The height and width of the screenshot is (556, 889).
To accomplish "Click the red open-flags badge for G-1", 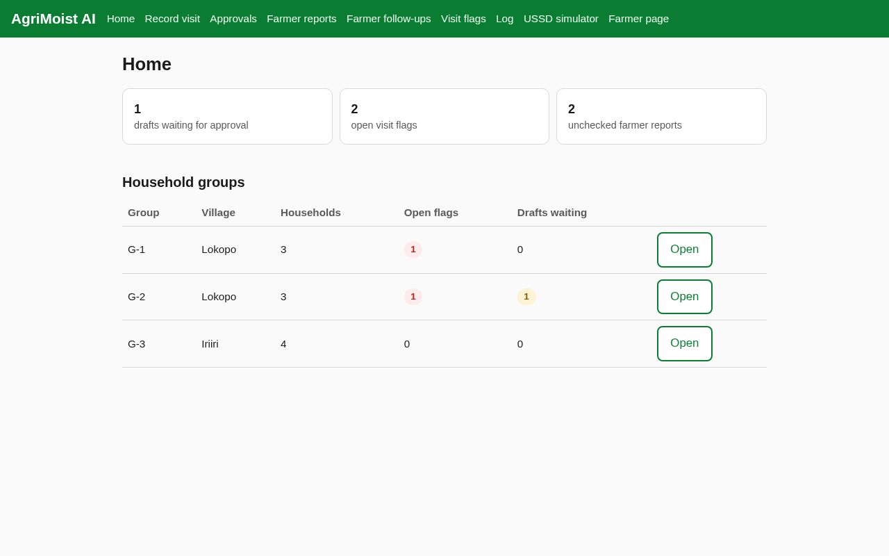I will tap(413, 250).
